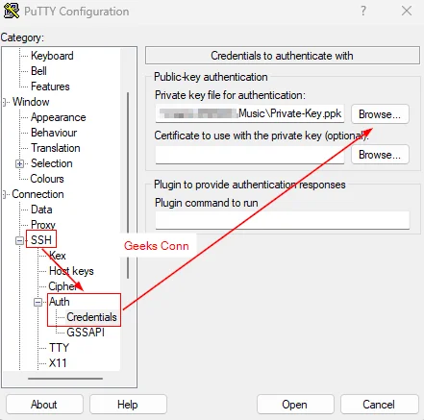Click the PuTTY icon in title bar

point(12,11)
